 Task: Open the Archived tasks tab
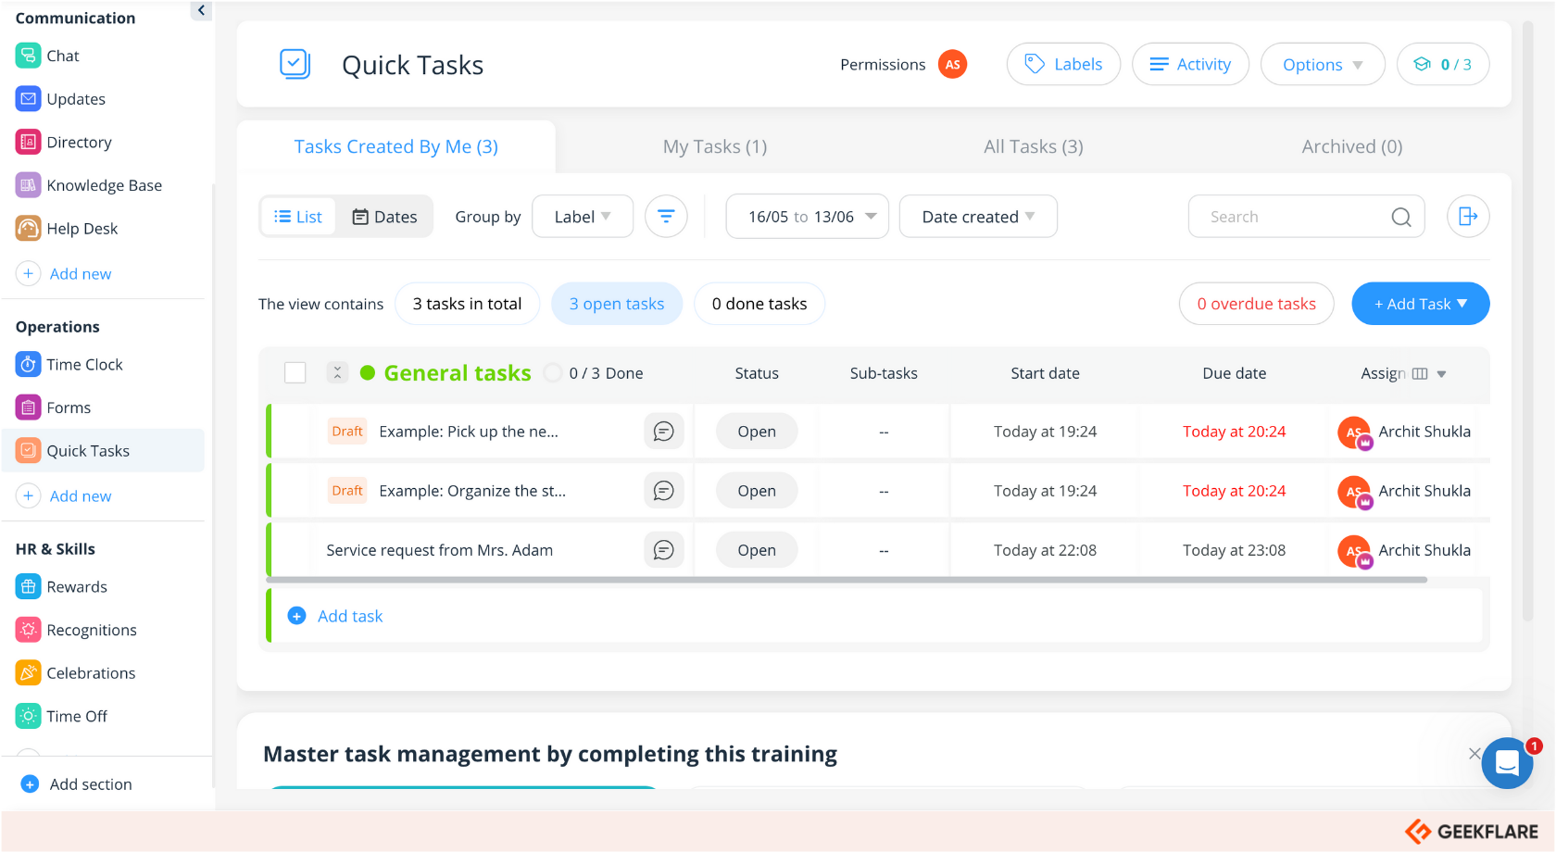click(x=1351, y=146)
